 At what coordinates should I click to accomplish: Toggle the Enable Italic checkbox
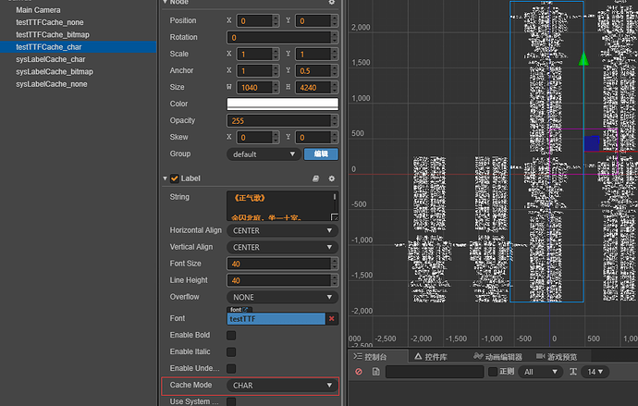point(231,351)
